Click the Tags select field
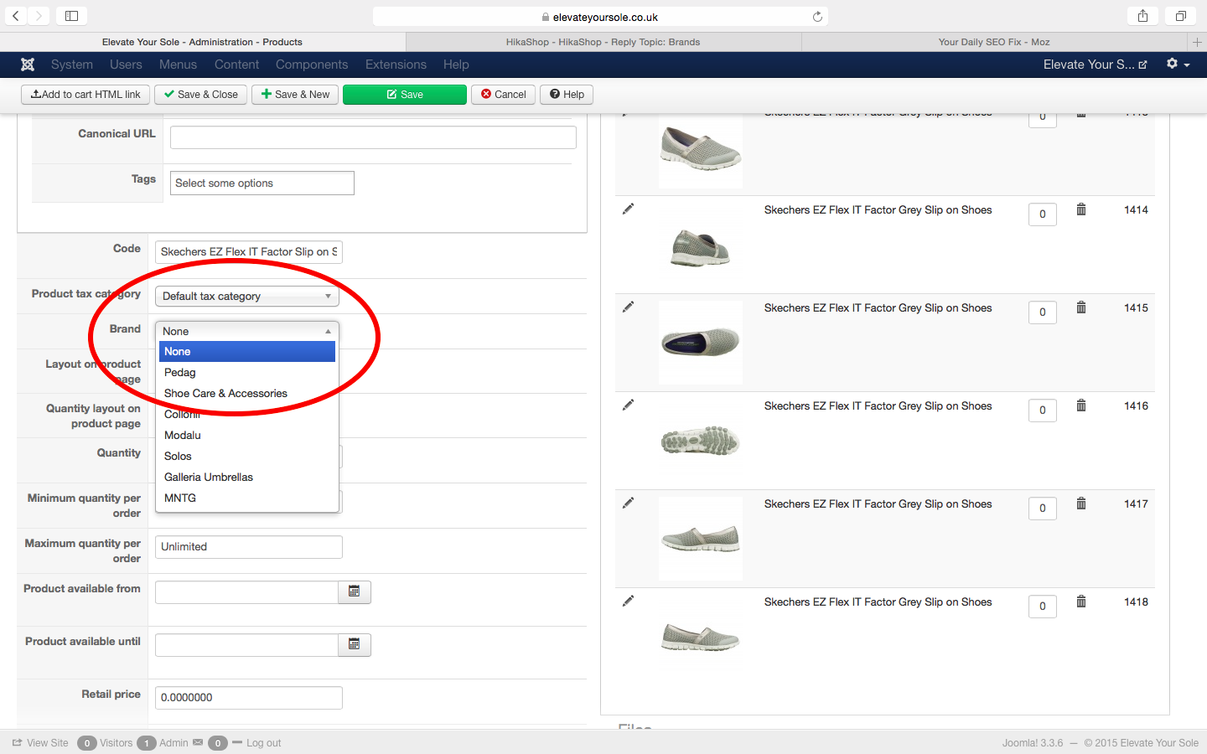Viewport: 1207px width, 754px height. 262,183
